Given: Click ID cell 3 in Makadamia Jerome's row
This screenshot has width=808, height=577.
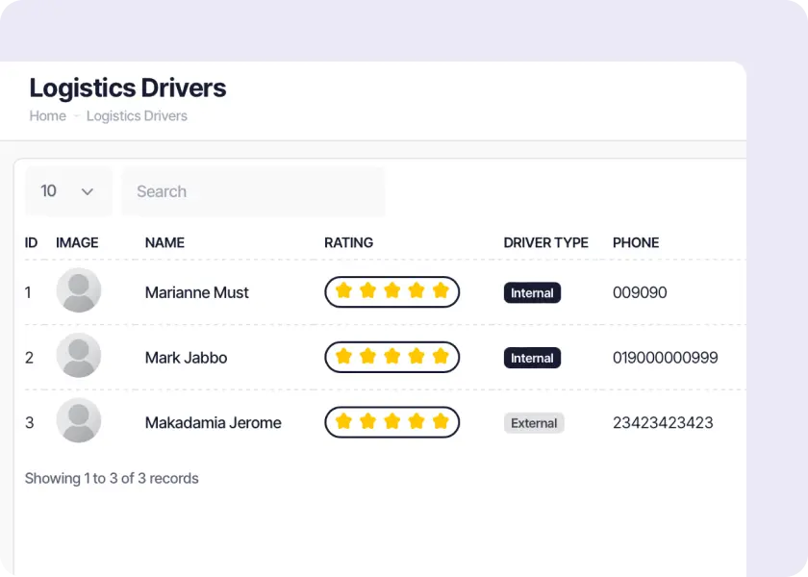Looking at the screenshot, I should [30, 423].
